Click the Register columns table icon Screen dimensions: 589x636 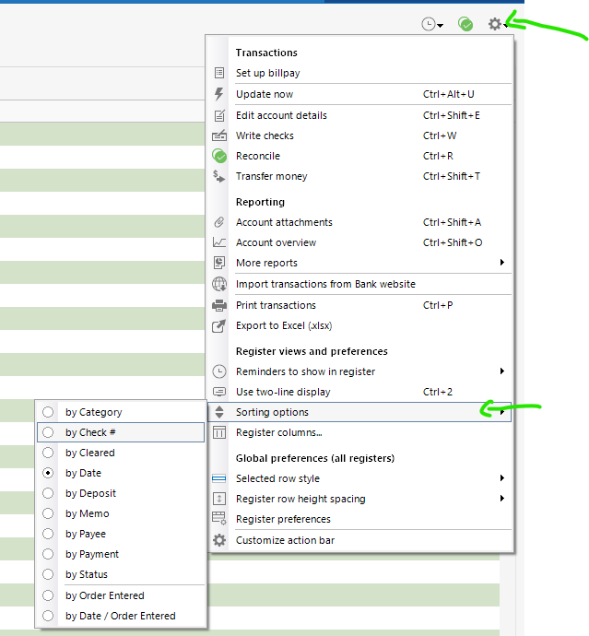[219, 432]
